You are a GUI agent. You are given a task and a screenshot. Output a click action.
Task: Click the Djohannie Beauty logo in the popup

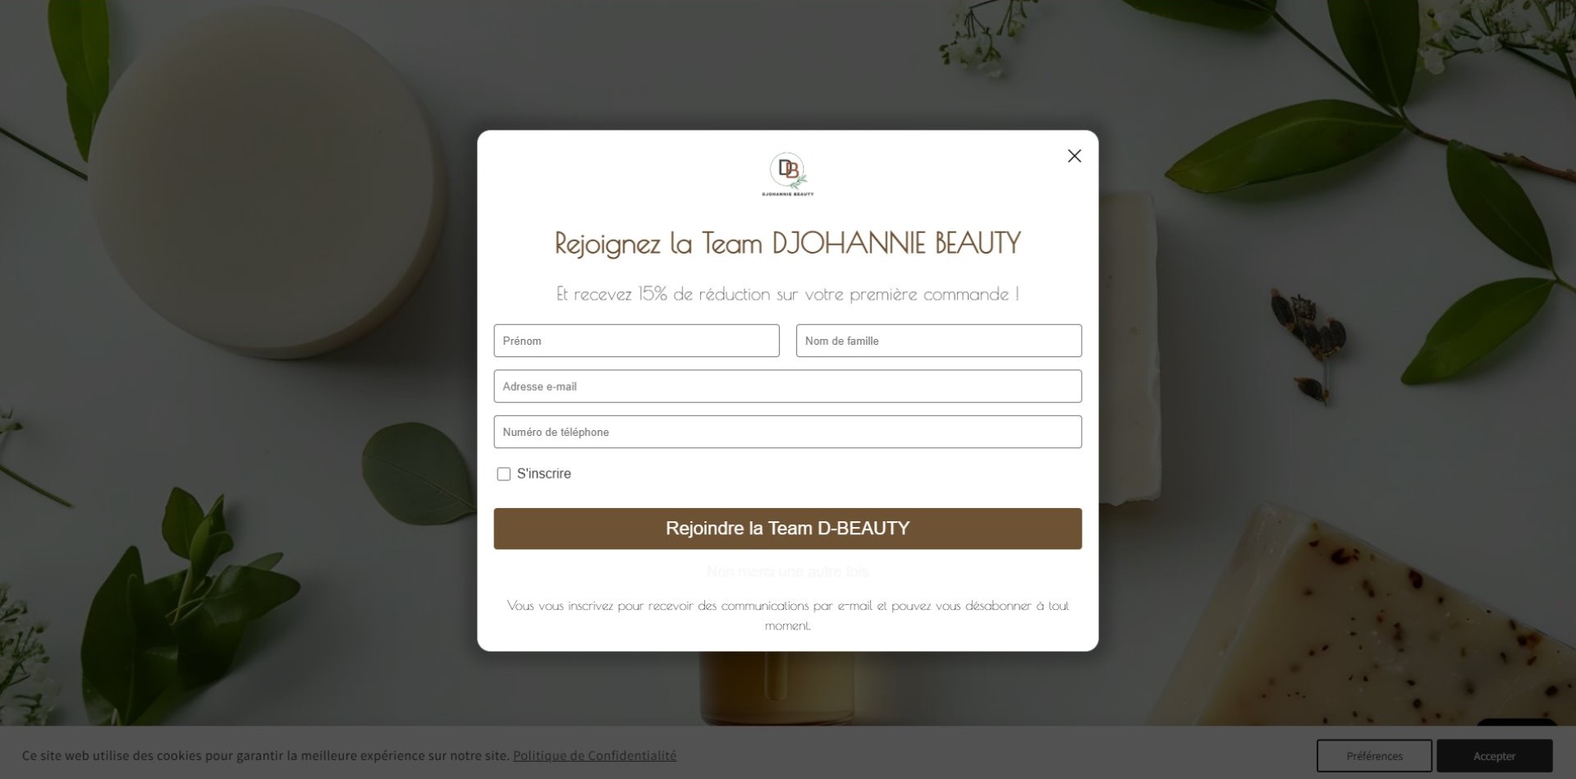click(787, 174)
